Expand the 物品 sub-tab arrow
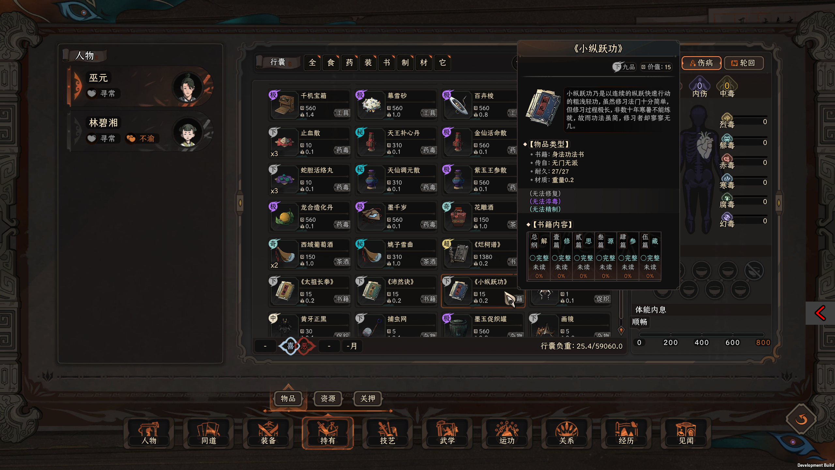 (x=288, y=386)
